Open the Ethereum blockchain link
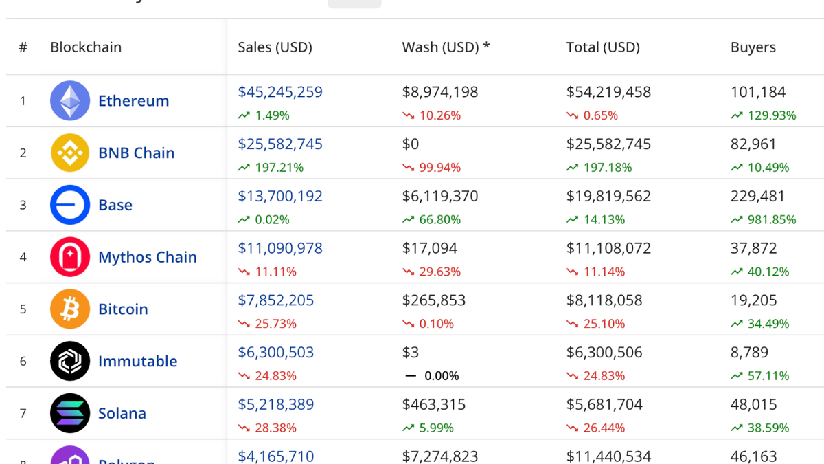This screenshot has width=824, height=464. (133, 100)
